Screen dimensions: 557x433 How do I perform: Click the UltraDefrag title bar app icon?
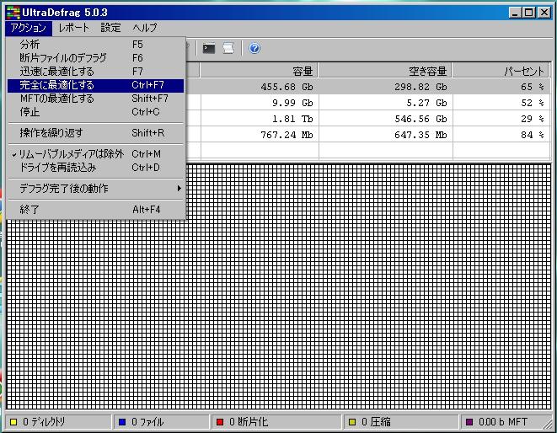13,13
